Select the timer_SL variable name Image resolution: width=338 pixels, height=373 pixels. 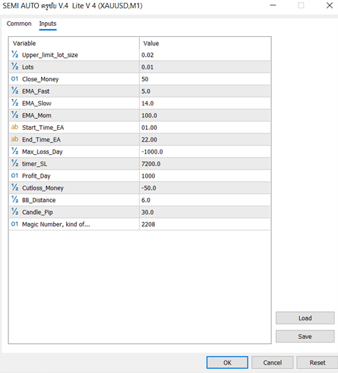pyautogui.click(x=35, y=164)
